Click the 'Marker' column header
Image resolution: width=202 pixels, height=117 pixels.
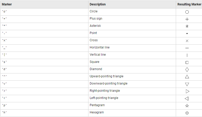7,4
